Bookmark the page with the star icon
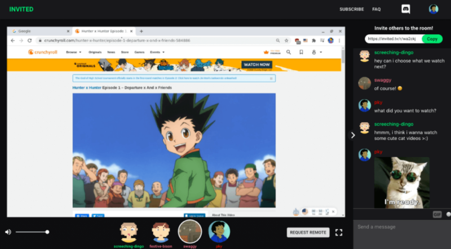Viewport: 451px width, 249px height. pyautogui.click(x=286, y=41)
